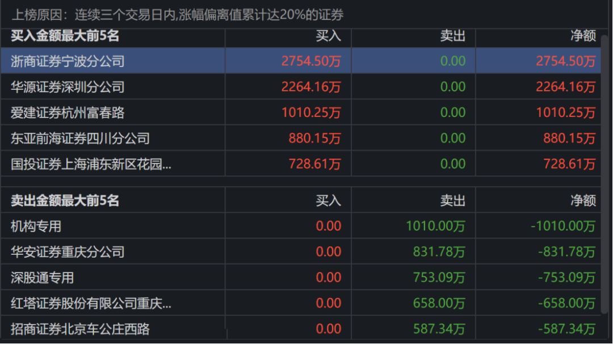Viewport: 613px width, 344px height.
Task: Click the 买入金额最大前5名 section header
Action: click(65, 36)
